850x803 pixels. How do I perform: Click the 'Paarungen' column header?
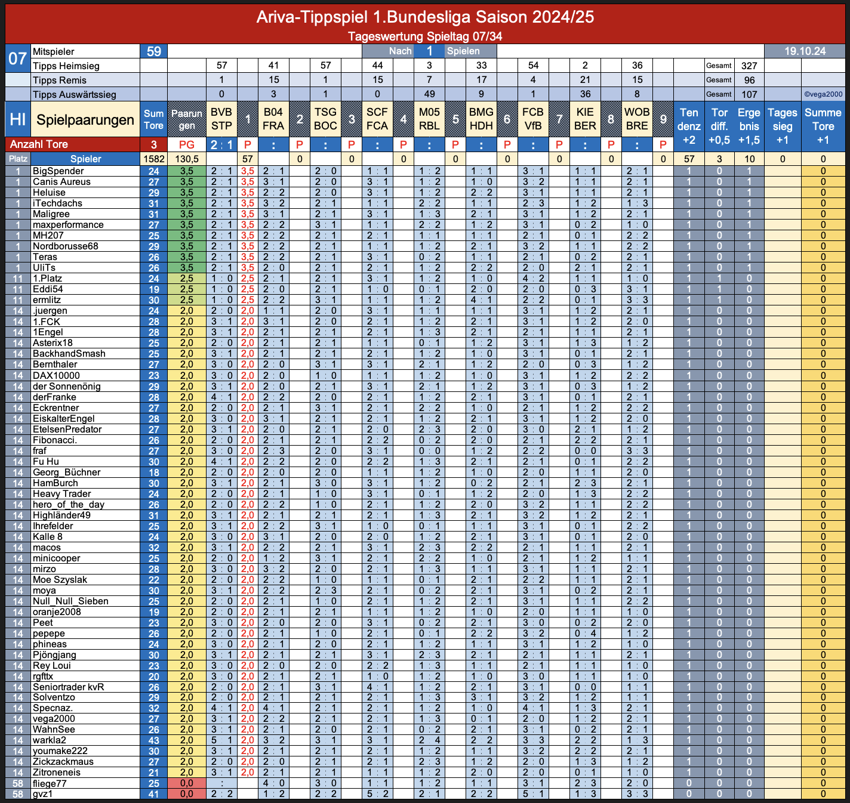pyautogui.click(x=187, y=119)
